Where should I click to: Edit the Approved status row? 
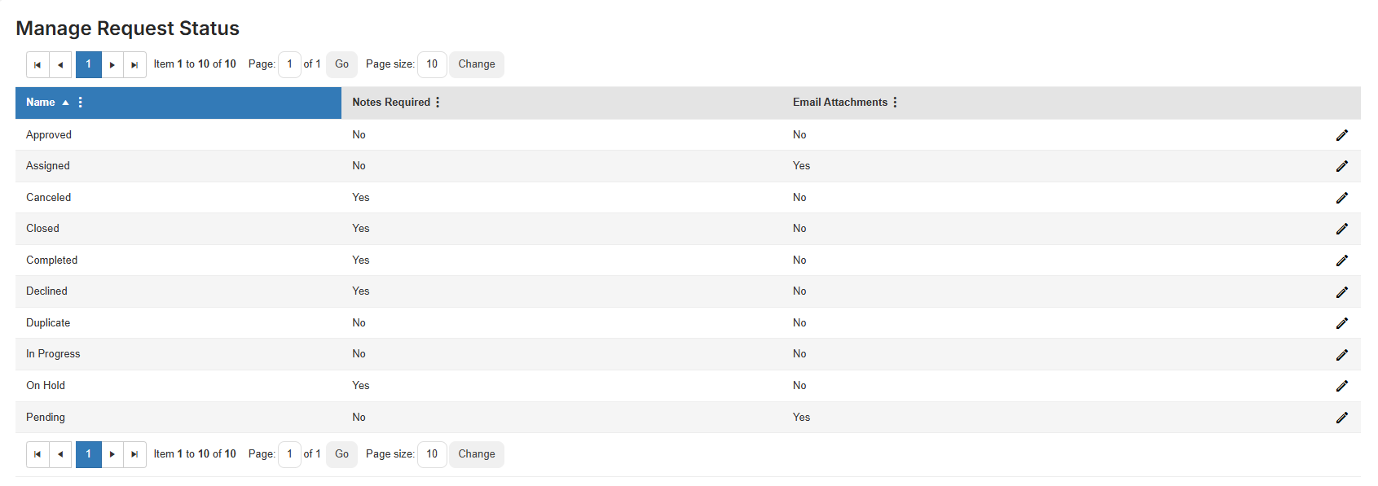1342,135
